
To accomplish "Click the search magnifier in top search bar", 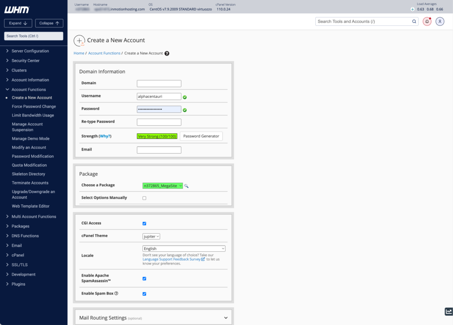I will tap(414, 21).
